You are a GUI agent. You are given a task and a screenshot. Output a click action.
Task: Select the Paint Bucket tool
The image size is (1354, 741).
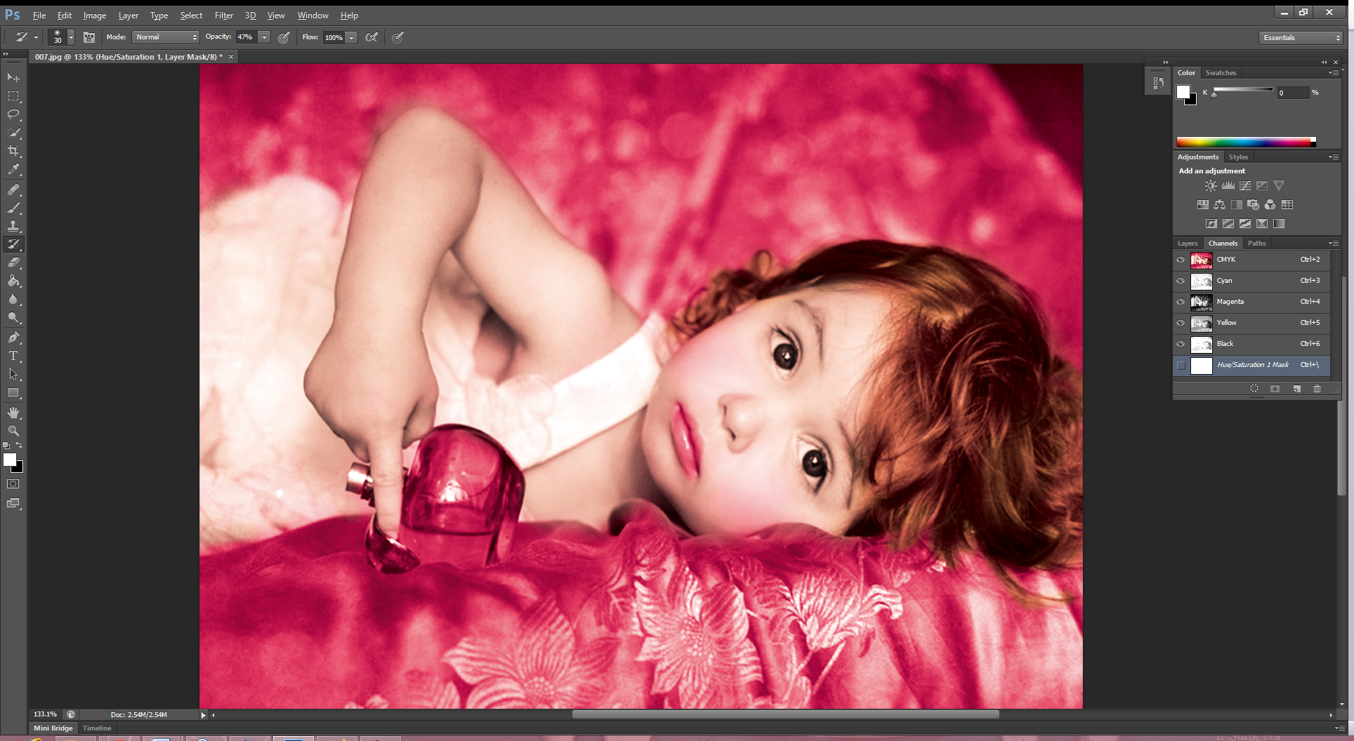13,281
